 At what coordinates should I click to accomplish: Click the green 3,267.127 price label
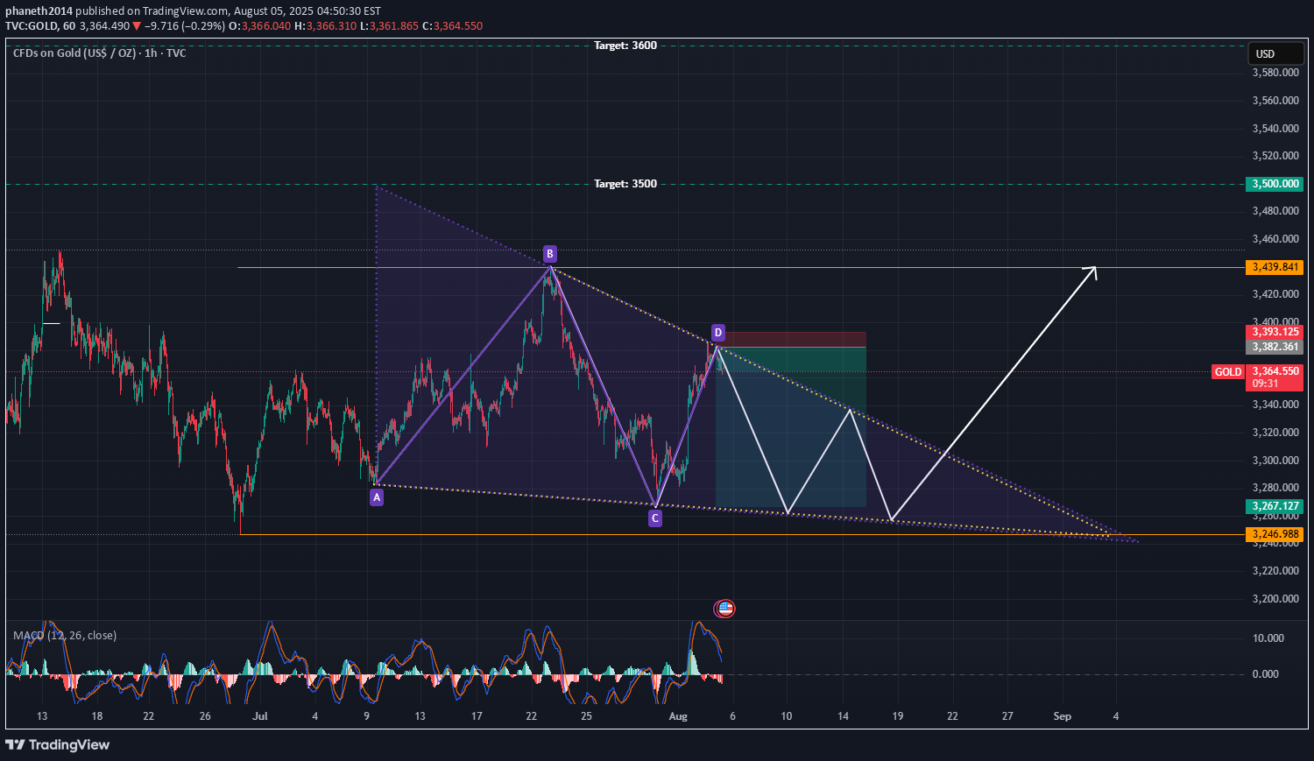click(x=1275, y=506)
